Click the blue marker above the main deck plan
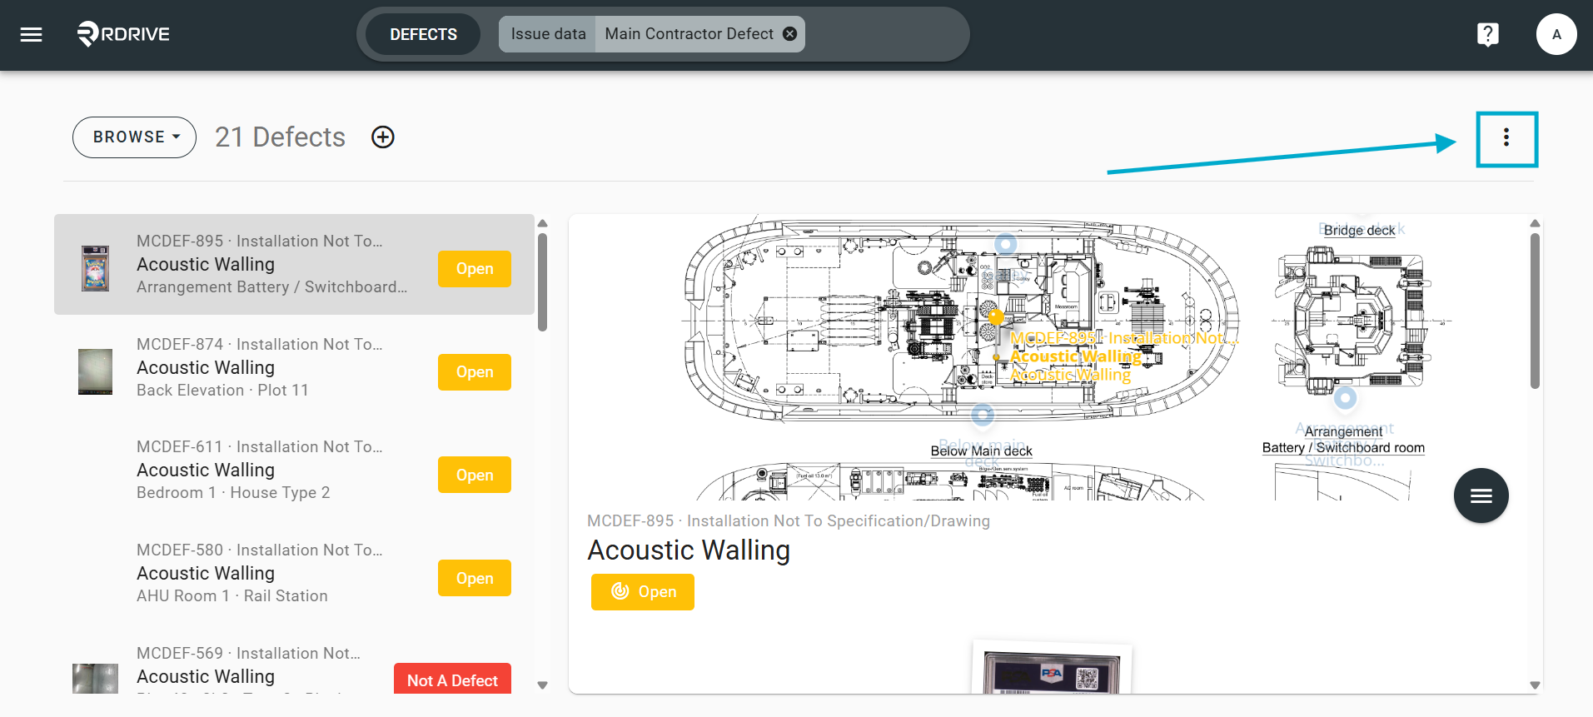Image resolution: width=1593 pixels, height=717 pixels. coord(1006,243)
